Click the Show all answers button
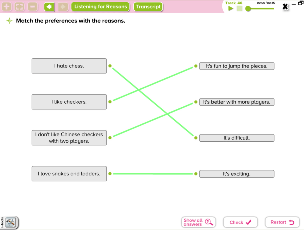Image resolution: width=304 pixels, height=230 pixels. point(198,222)
